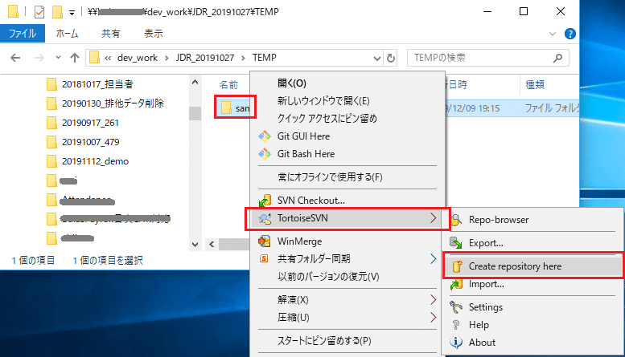Image resolution: width=625 pixels, height=357 pixels.
Task: Expand the 圧縮(U) submenu arrow
Action: (x=434, y=317)
